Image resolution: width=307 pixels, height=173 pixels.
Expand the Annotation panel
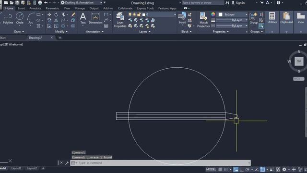coord(95,32)
